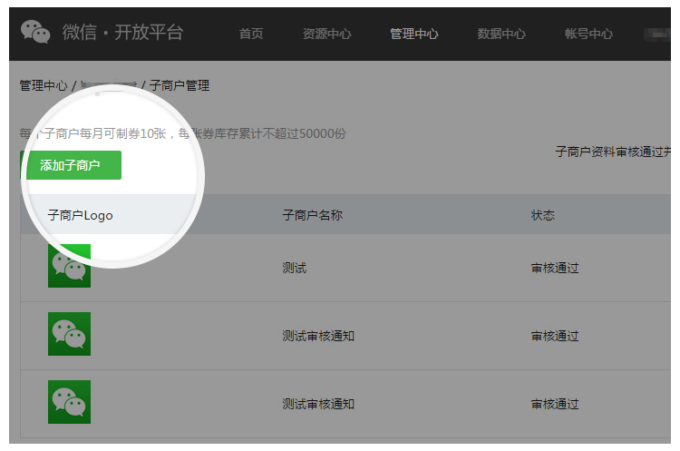Click 审核通过 status in the 测试 row

click(555, 268)
